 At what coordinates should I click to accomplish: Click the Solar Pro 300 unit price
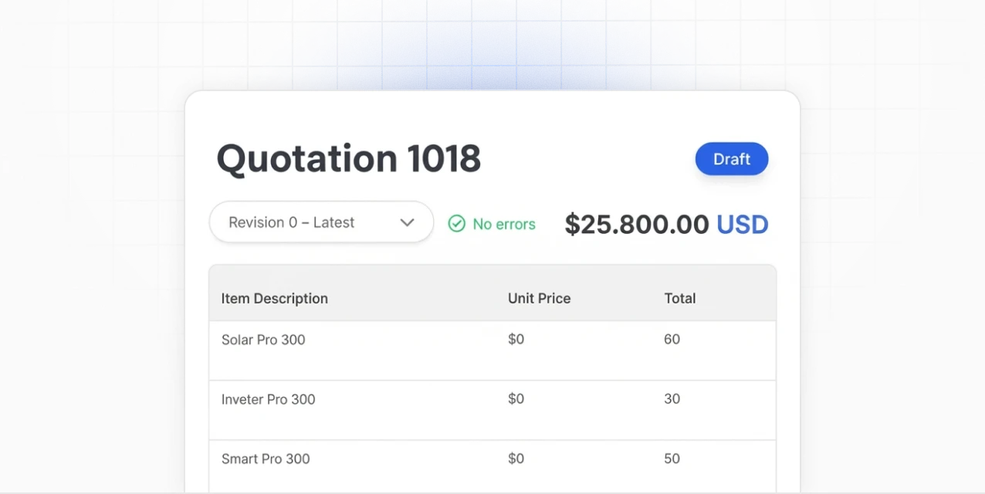pos(516,339)
